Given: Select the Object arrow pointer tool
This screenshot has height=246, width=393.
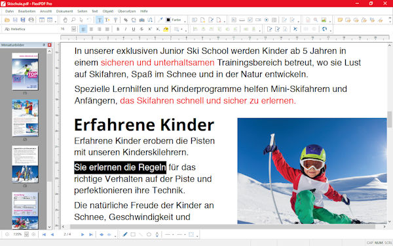Looking at the screenshot, I should [x=81, y=20].
